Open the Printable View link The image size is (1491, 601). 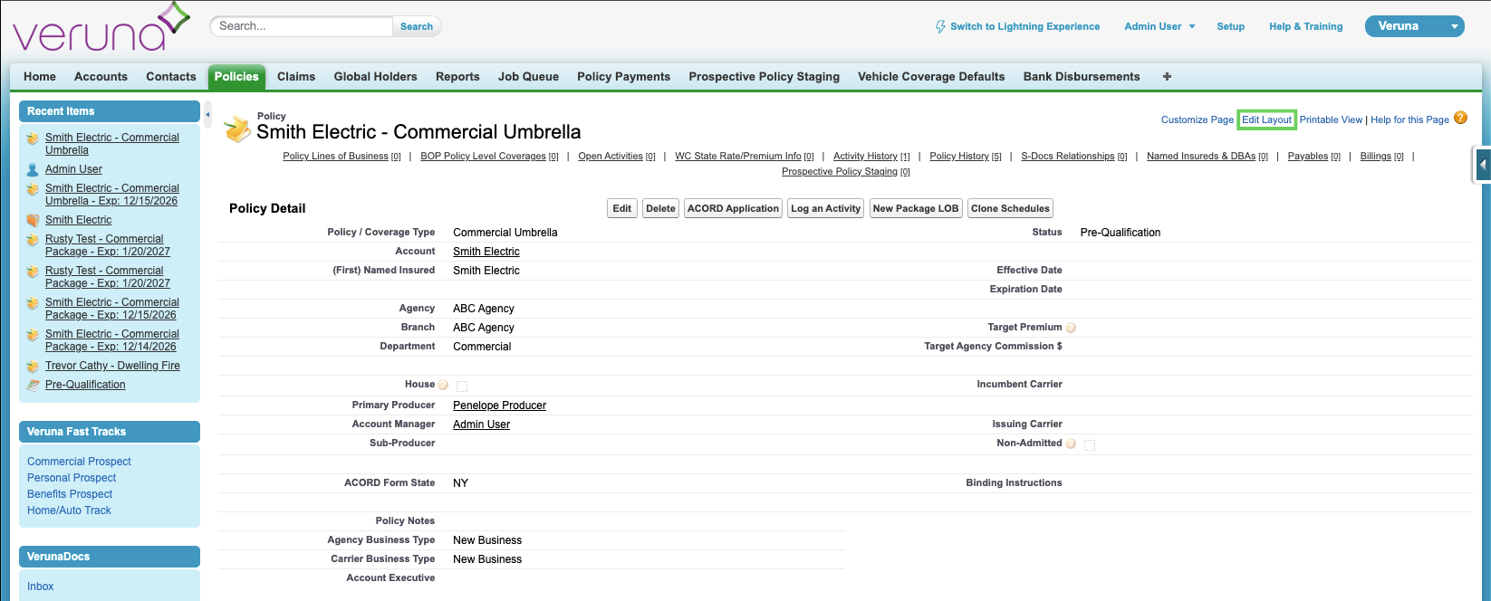pos(1331,119)
